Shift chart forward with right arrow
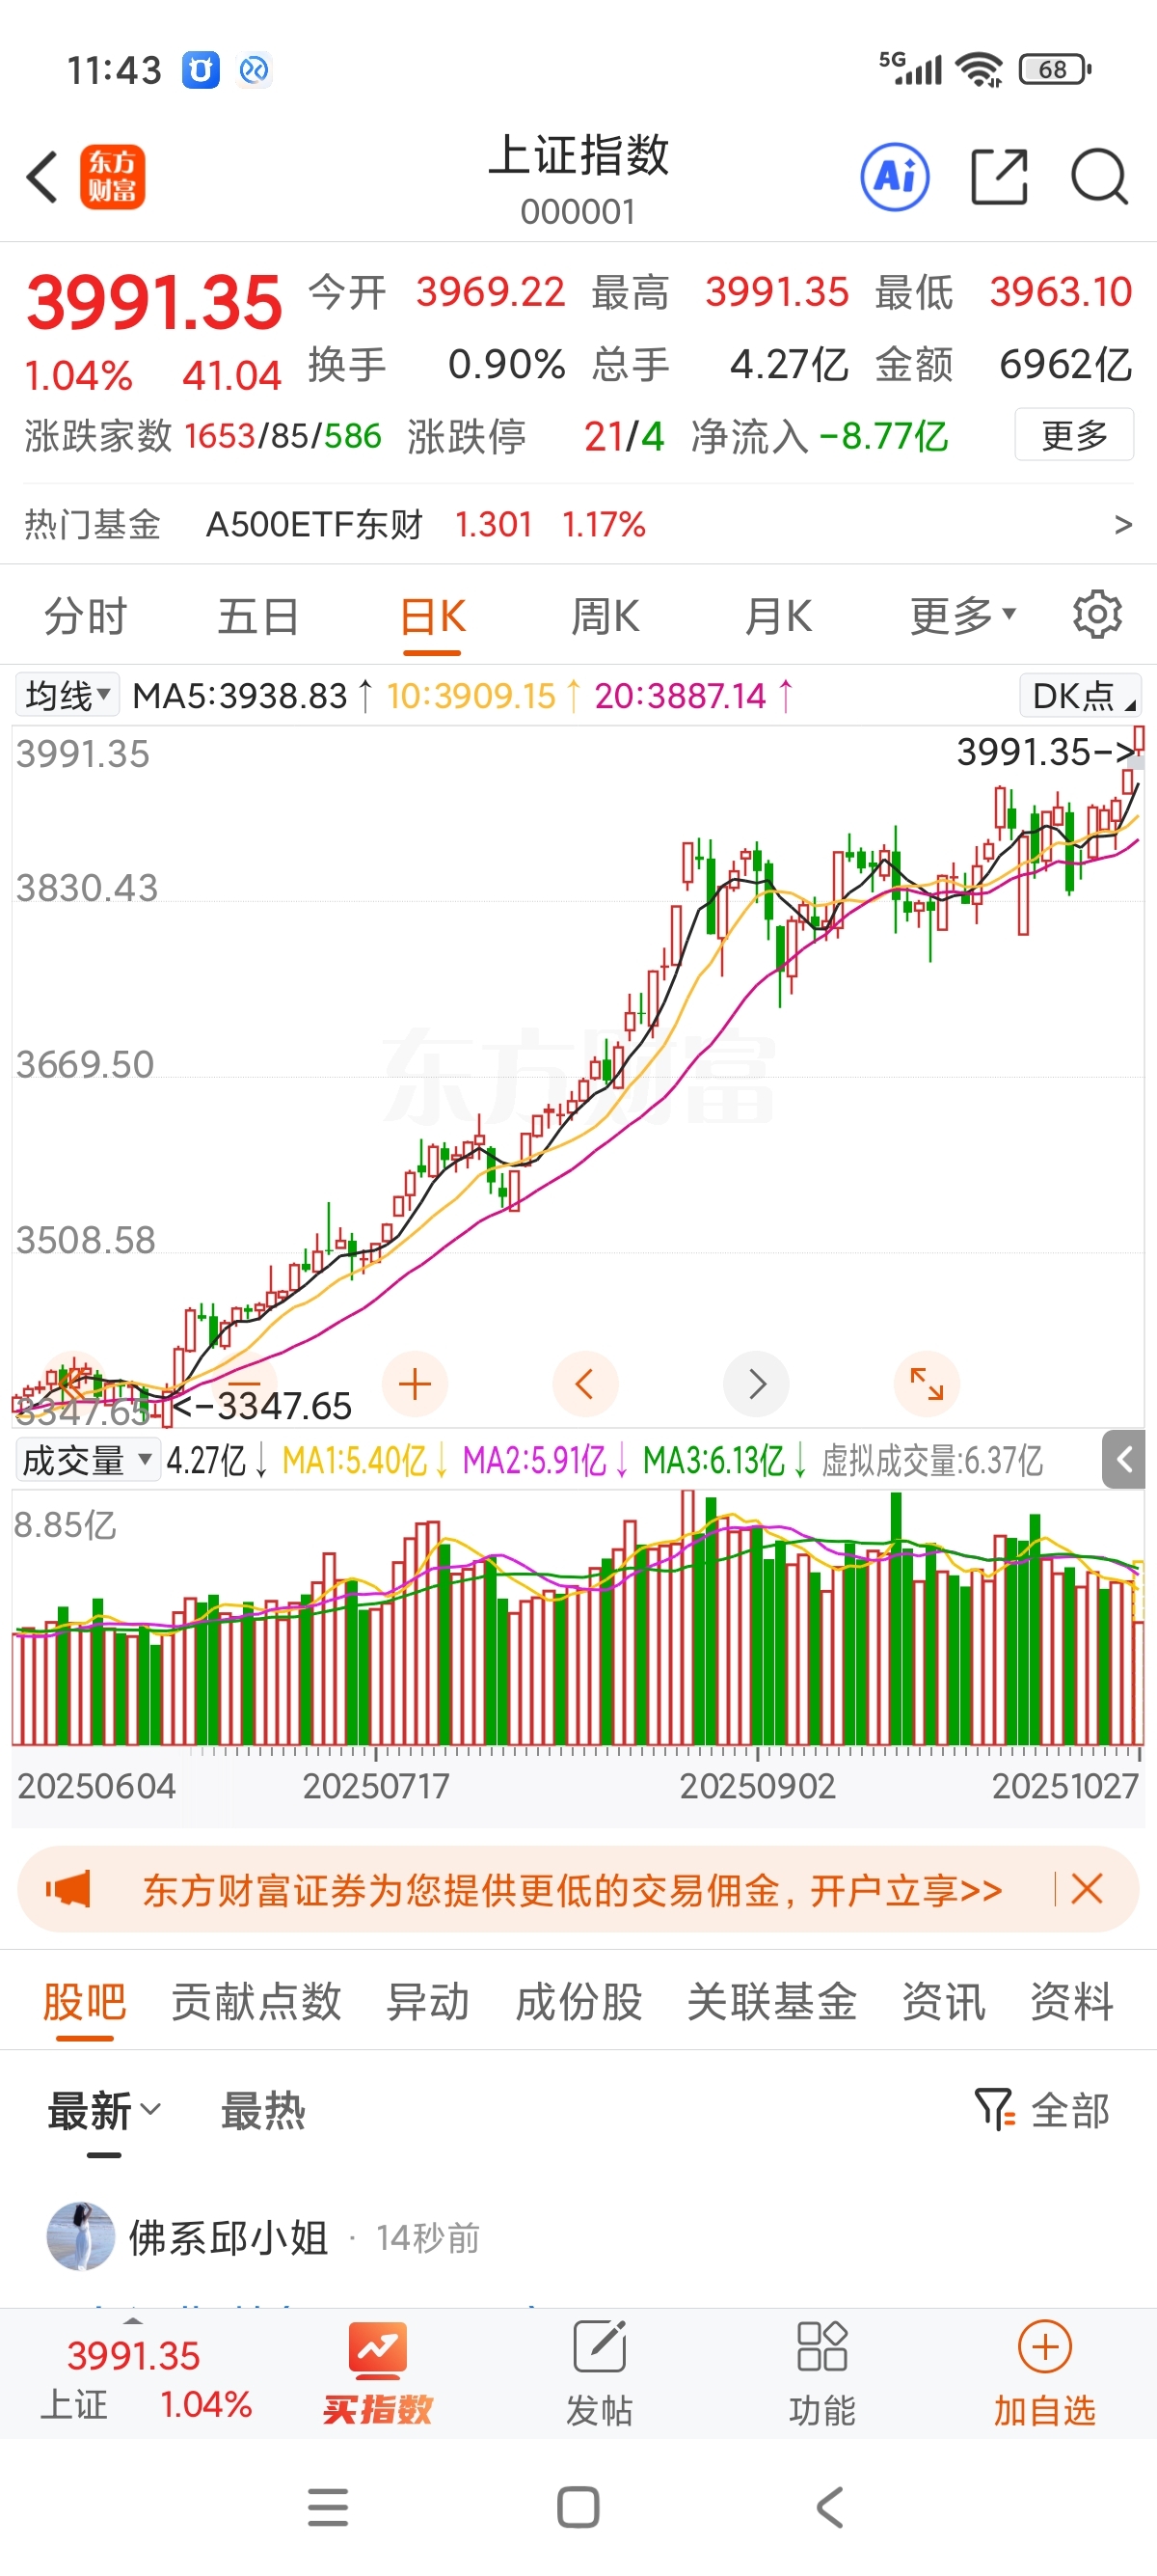Image resolution: width=1157 pixels, height=2576 pixels. pos(756,1384)
